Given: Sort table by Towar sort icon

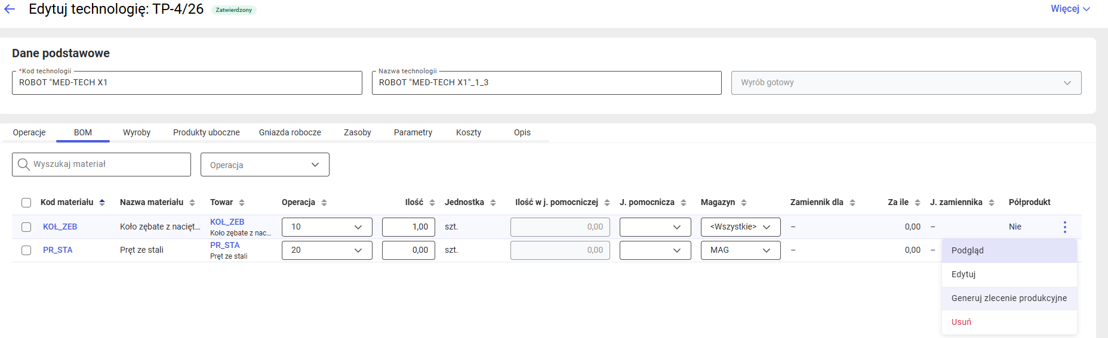Looking at the screenshot, I should (x=242, y=203).
